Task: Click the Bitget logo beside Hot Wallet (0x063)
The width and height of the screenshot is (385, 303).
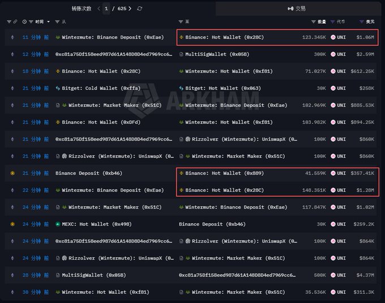Action: click(x=181, y=88)
